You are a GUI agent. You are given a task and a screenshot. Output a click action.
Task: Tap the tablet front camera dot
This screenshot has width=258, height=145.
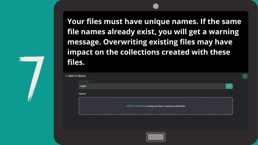tap(156, 6)
